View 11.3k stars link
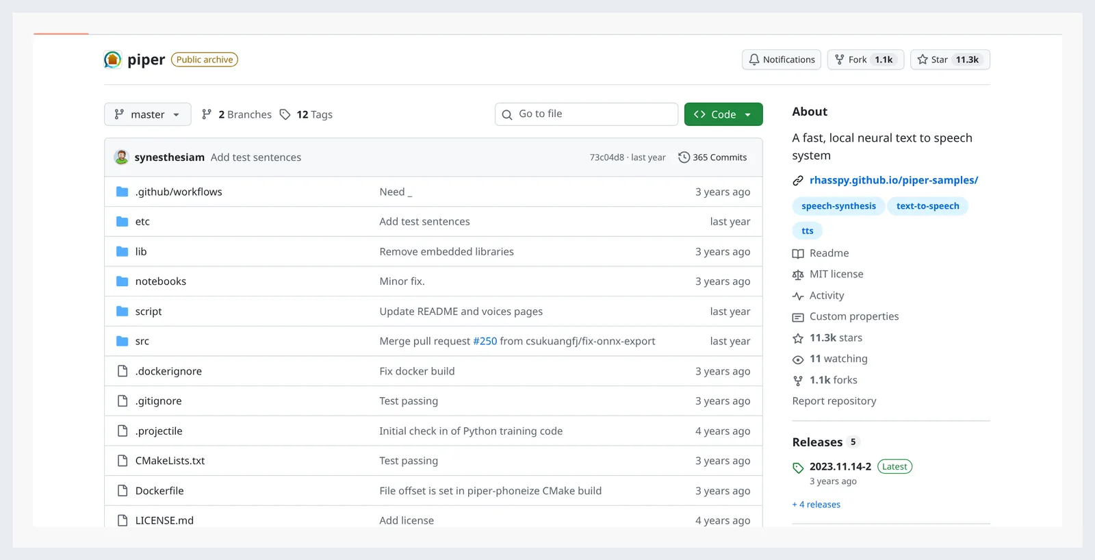The image size is (1095, 560). pos(836,338)
